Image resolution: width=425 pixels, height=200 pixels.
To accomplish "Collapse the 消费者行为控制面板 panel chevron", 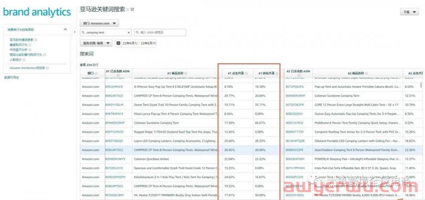I will click(x=65, y=29).
